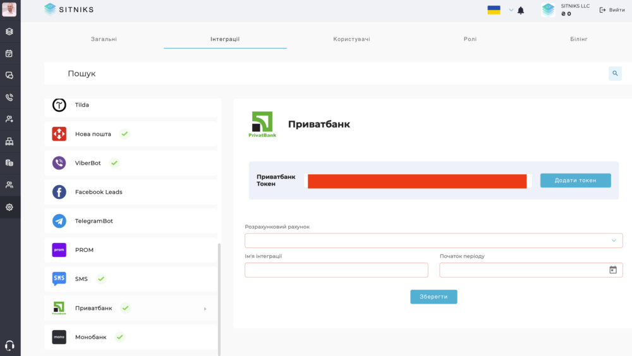Viewport: 632px width, 356px height.
Task: Switch to the Користувачі tab
Action: (x=351, y=39)
